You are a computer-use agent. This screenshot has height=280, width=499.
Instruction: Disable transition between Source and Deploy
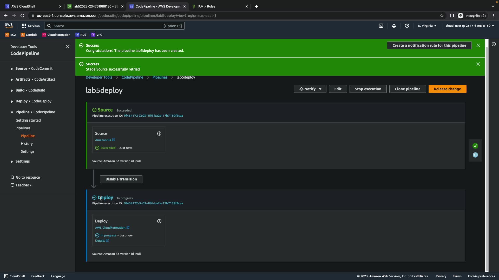121,179
